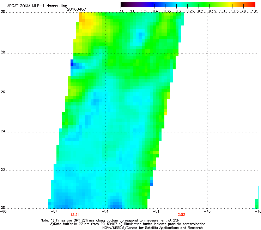This screenshot has height=230, width=261.
Task: Click the -0.05 color bar label
Action: [234, 11]
